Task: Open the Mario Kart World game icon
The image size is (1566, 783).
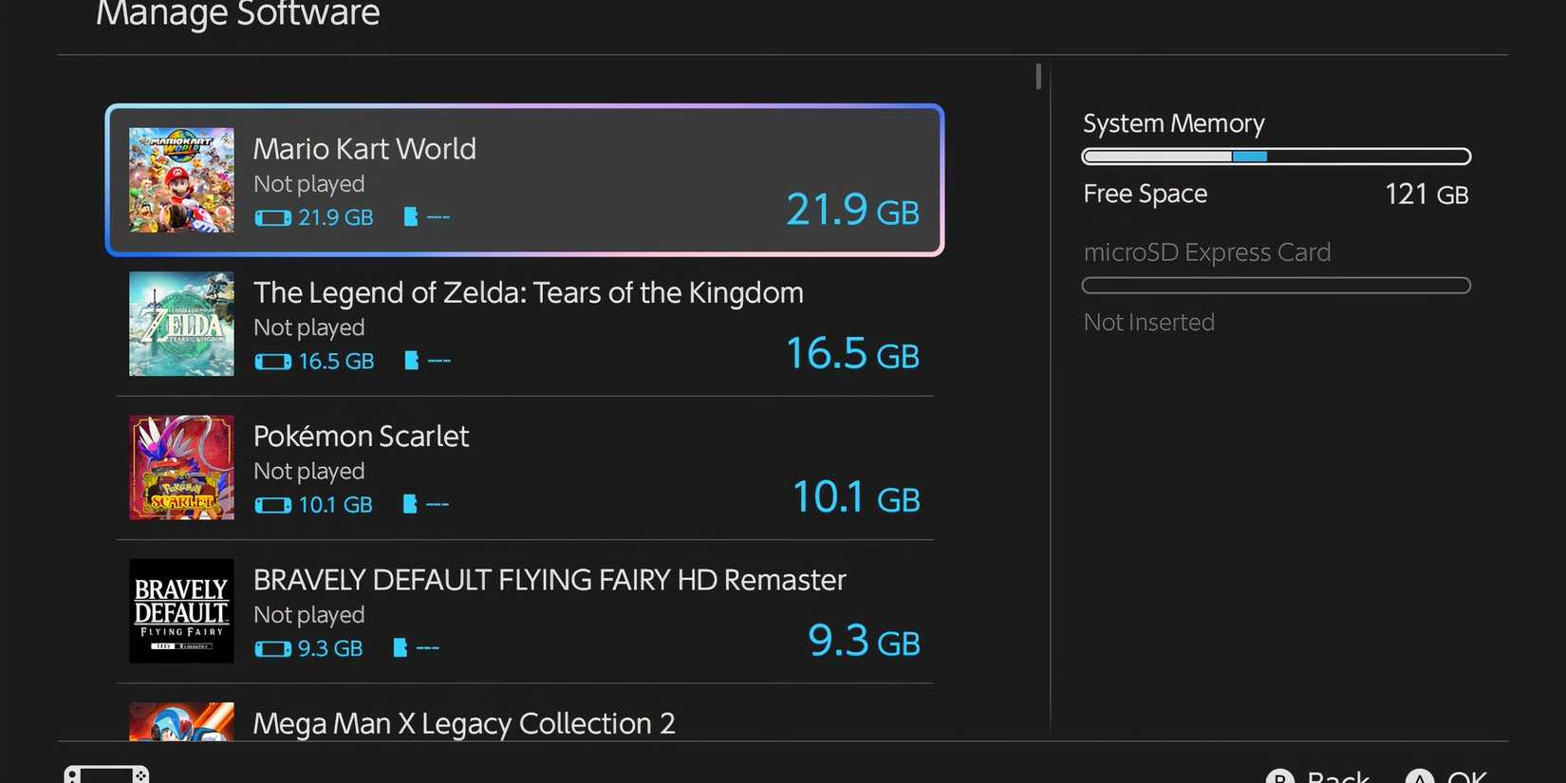Action: coord(181,180)
